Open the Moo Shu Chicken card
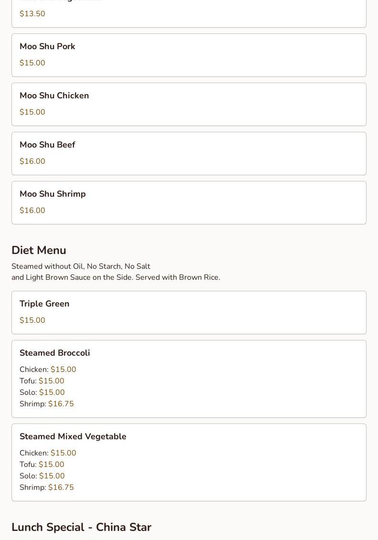This screenshot has width=378, height=540. pyautogui.click(x=189, y=105)
